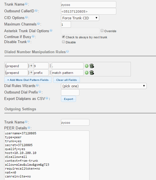Open the Dial Rules Wizards dropdown
The width and height of the screenshot is (156, 180).
[x=104, y=86]
